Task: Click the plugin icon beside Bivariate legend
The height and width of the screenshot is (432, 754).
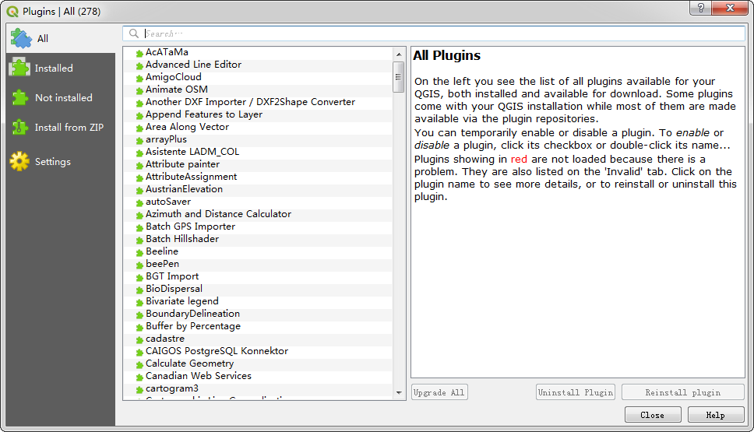Action: pos(139,302)
